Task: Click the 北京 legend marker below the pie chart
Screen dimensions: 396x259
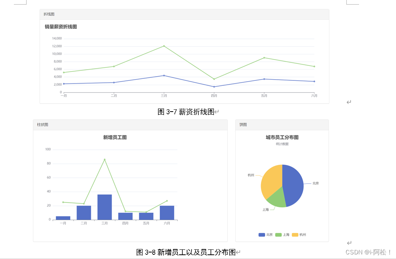Action: (x=262, y=234)
